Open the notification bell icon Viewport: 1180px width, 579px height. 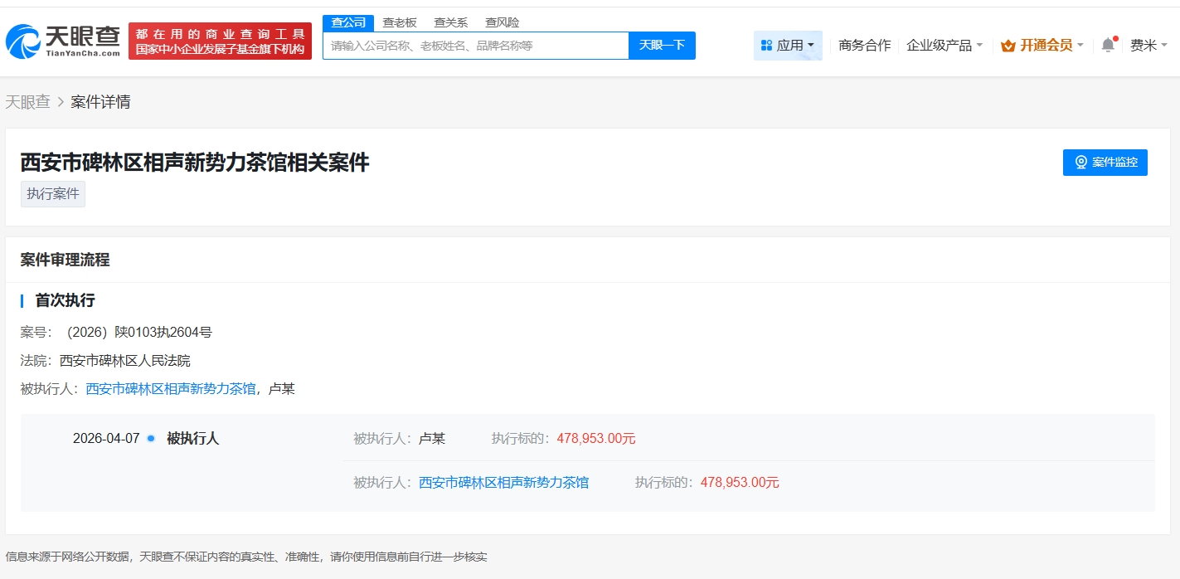tap(1108, 46)
